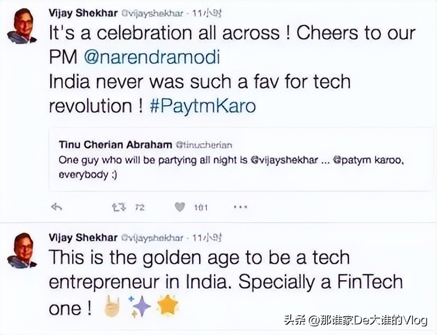Click the @patym mention in the quoted tweet
The image size is (437, 335).
[348, 160]
